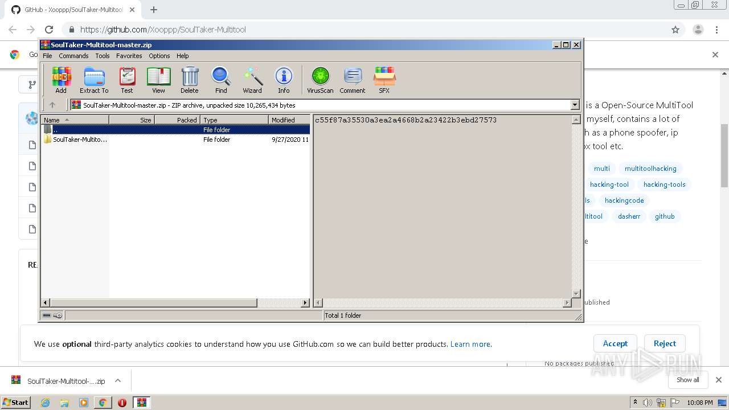Click the Delete trash can icon
729x410 pixels.
(x=190, y=80)
